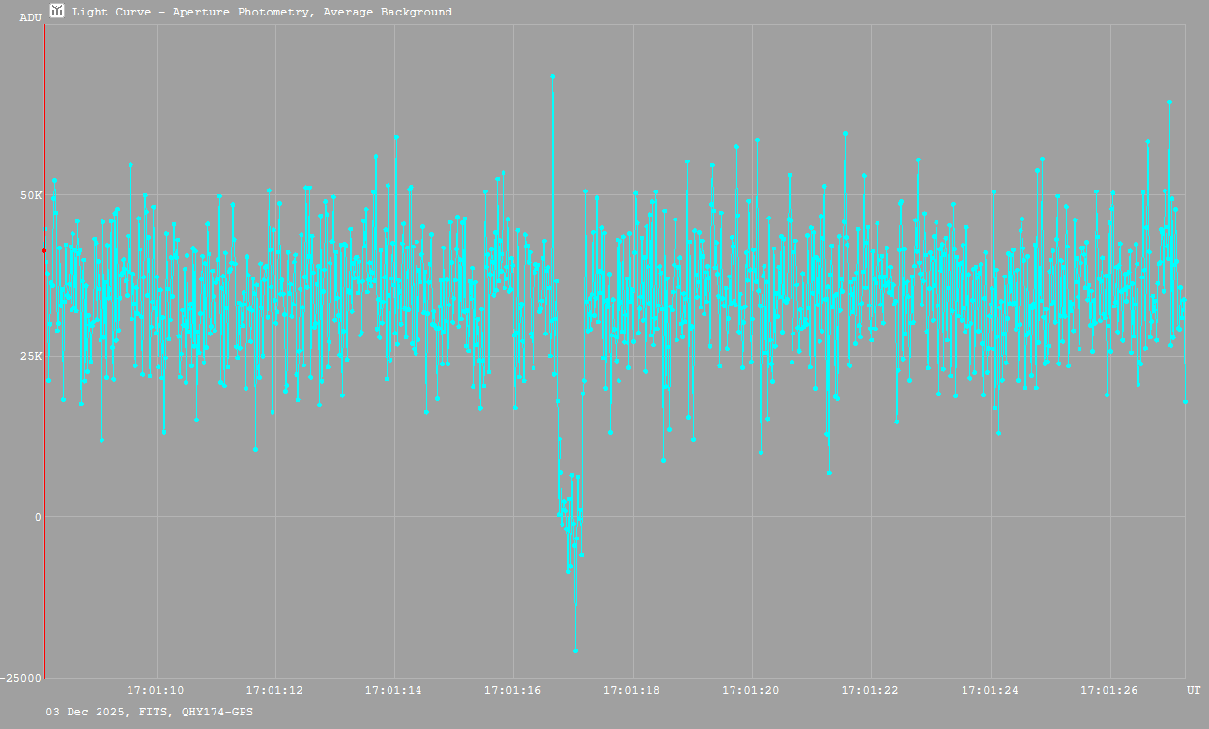Click the 17:01:24 time axis label
Viewport: 1209px width, 729px height.
click(x=990, y=690)
